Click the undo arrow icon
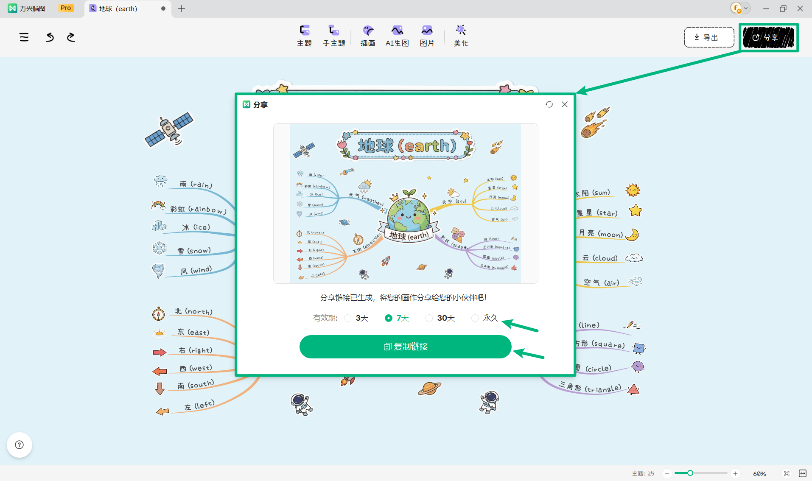The width and height of the screenshot is (812, 481). pyautogui.click(x=50, y=37)
